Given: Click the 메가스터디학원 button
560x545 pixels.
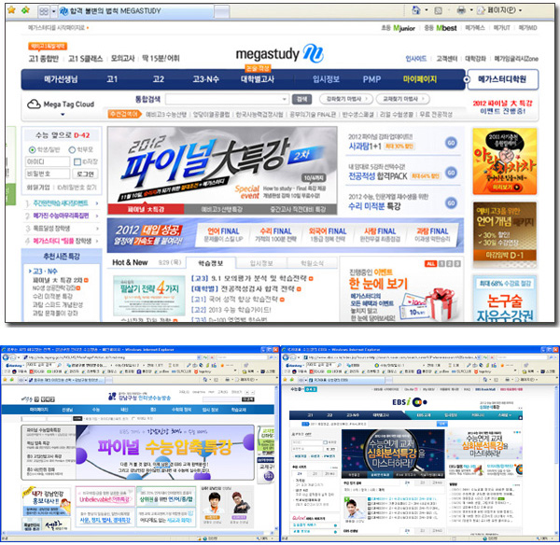Looking at the screenshot, I should [x=502, y=79].
